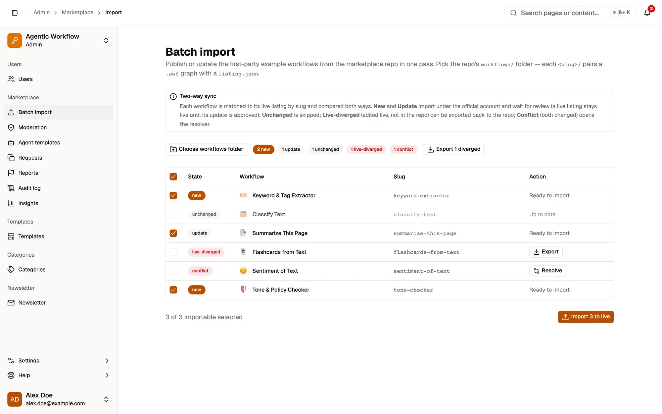Check the Sentiment of Text row checkbox
Viewport: 662px width, 414px height.
pyautogui.click(x=173, y=271)
